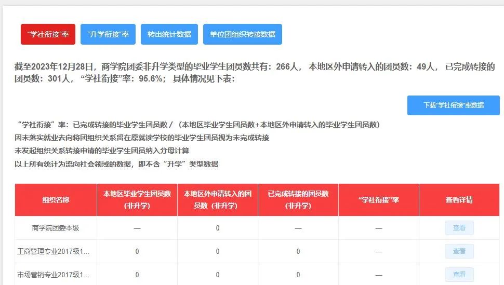Open the 转出统计数据 tab
This screenshot has height=285, width=504.
[x=169, y=34]
